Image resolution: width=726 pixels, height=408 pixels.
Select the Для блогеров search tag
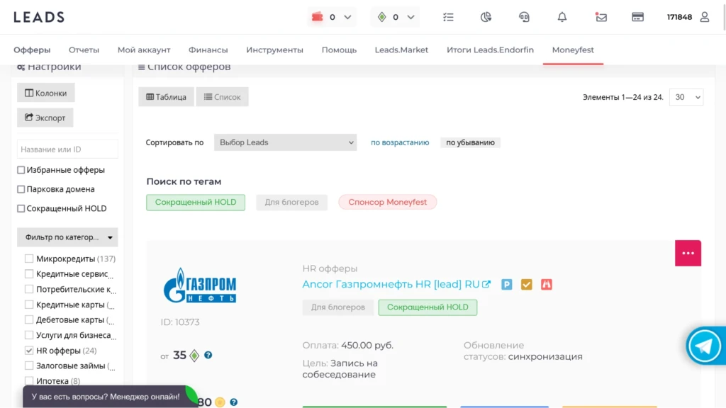pyautogui.click(x=291, y=202)
